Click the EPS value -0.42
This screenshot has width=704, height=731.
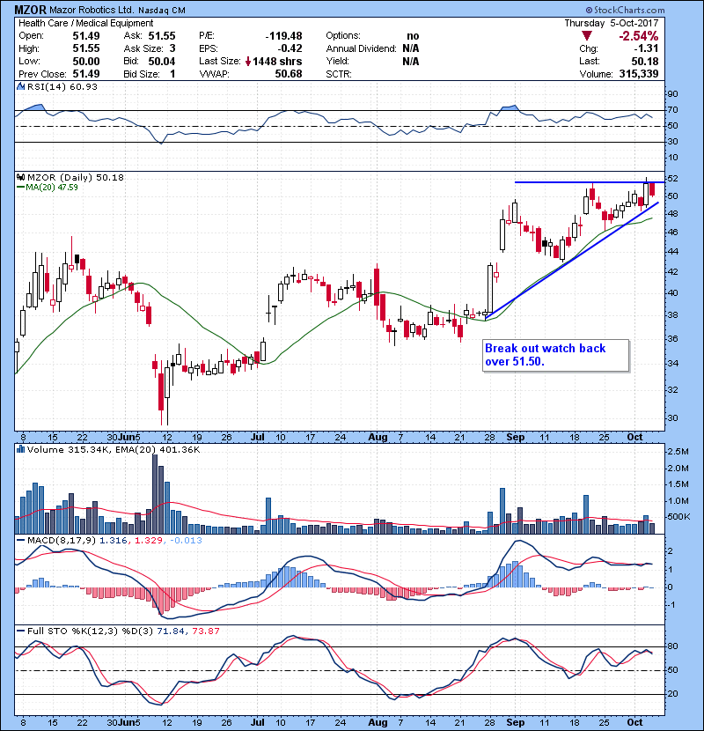[x=290, y=48]
